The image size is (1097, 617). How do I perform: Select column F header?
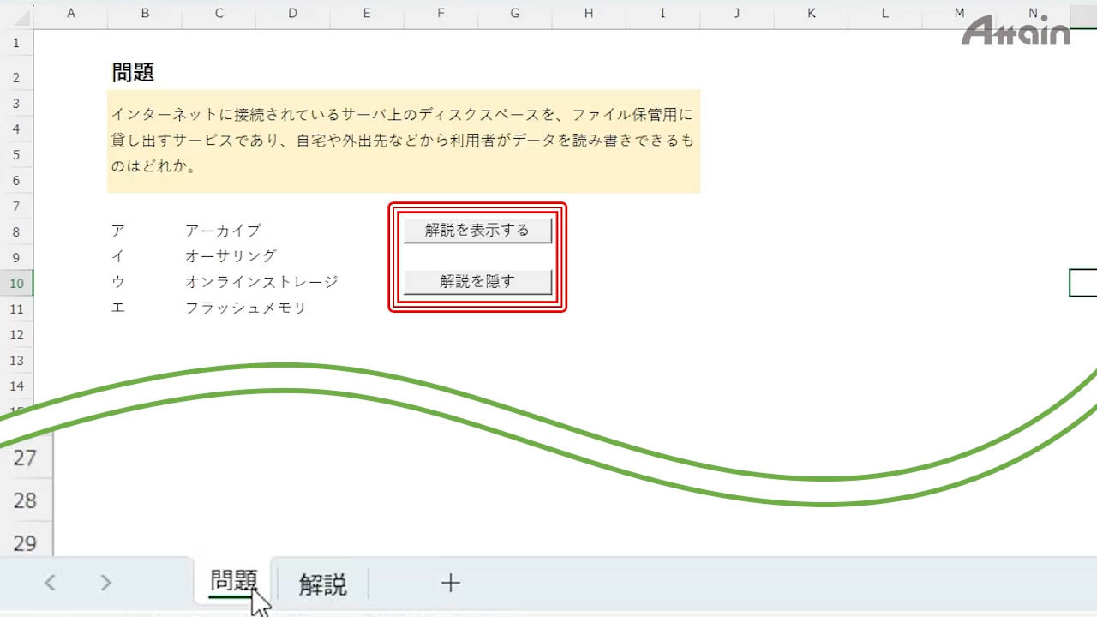click(x=440, y=14)
